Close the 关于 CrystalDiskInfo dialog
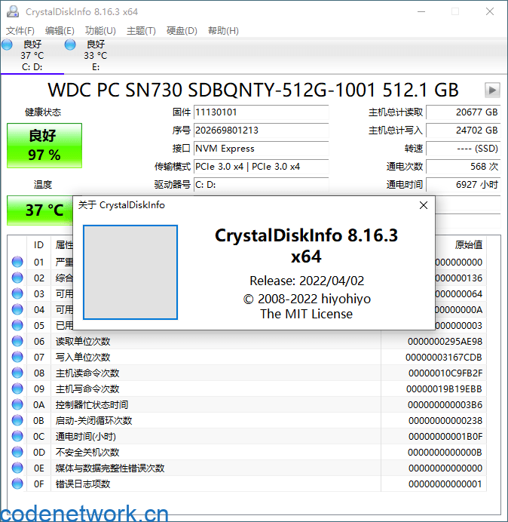Screen dimensions: 508x522 point(424,205)
